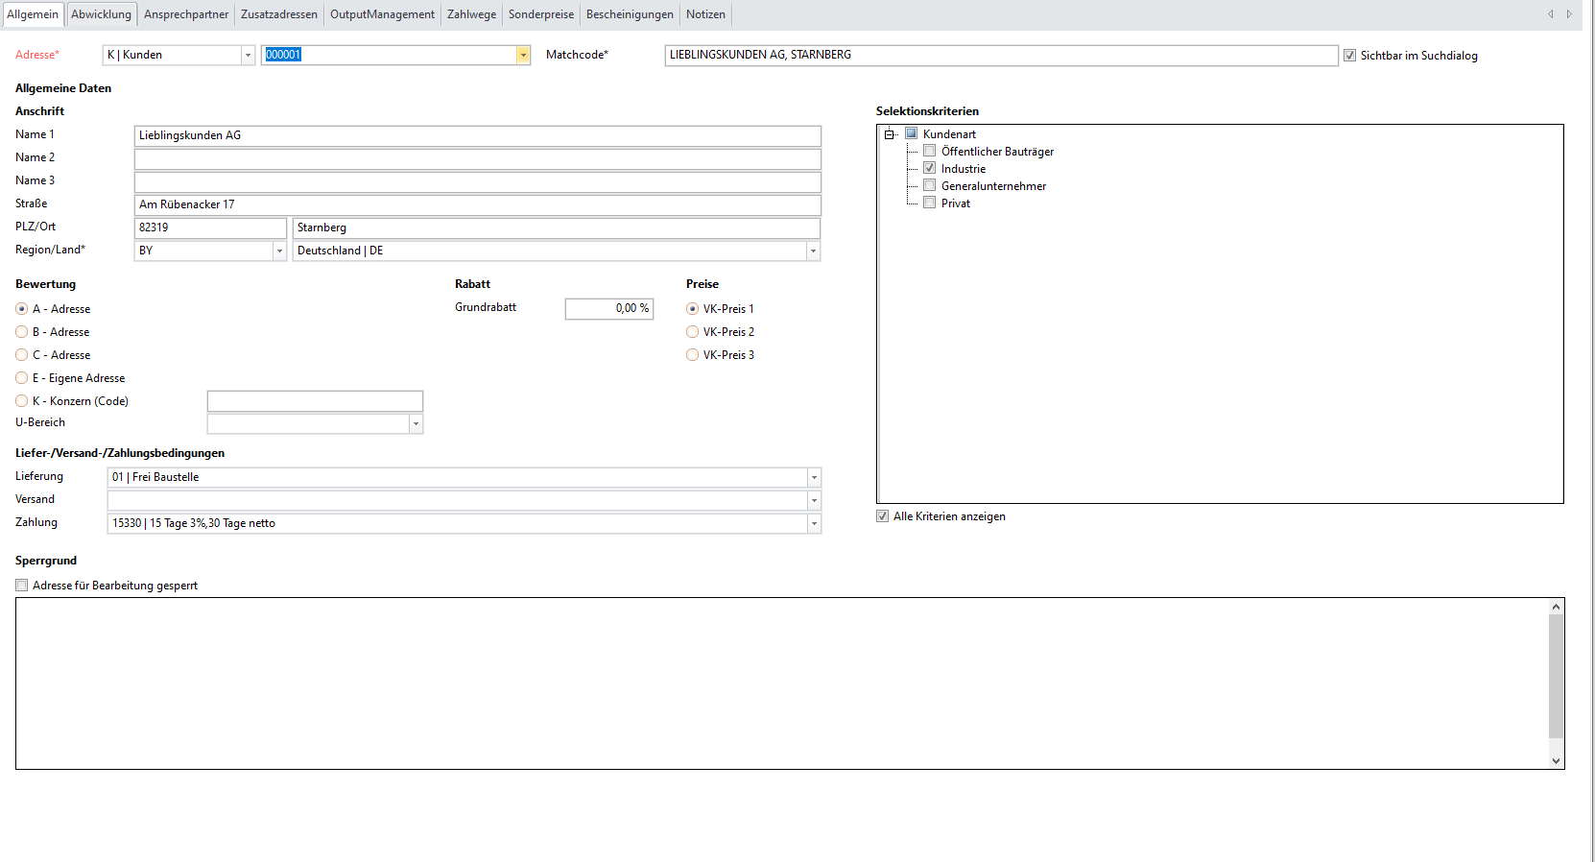
Task: Open the Deutschland country dropdown
Action: 813,251
